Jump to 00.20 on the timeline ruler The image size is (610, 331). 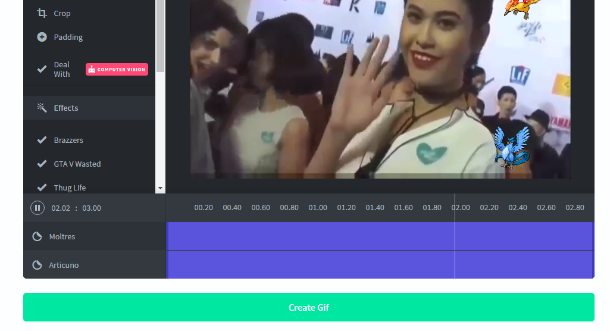click(x=204, y=208)
